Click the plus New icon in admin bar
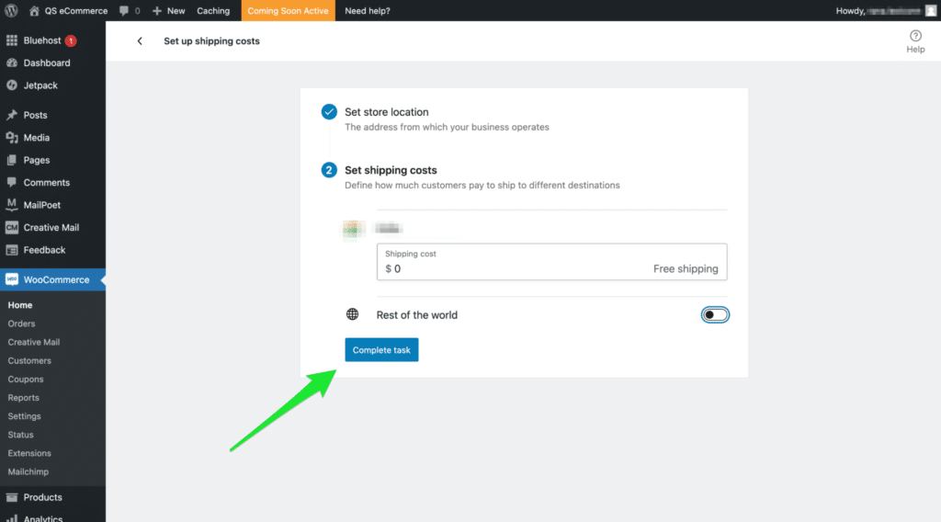This screenshot has width=941, height=522. point(156,11)
